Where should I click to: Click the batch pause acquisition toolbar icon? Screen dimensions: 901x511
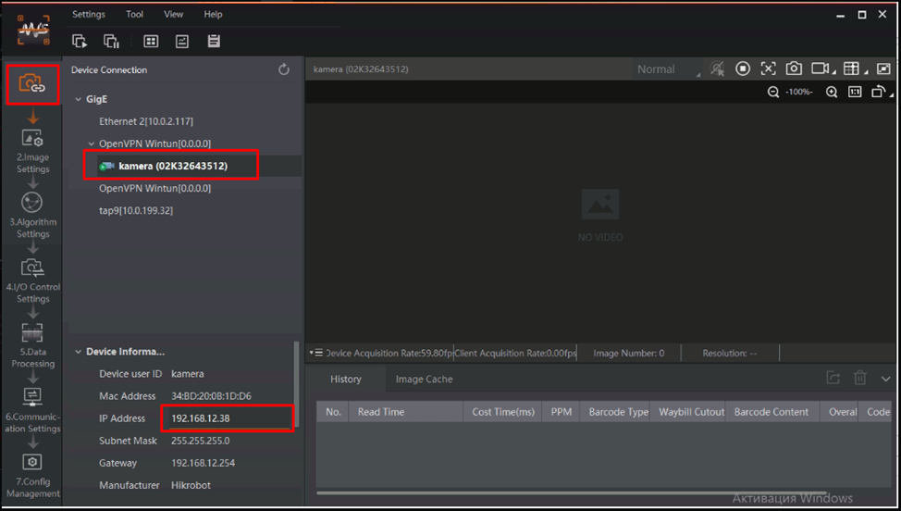[111, 42]
